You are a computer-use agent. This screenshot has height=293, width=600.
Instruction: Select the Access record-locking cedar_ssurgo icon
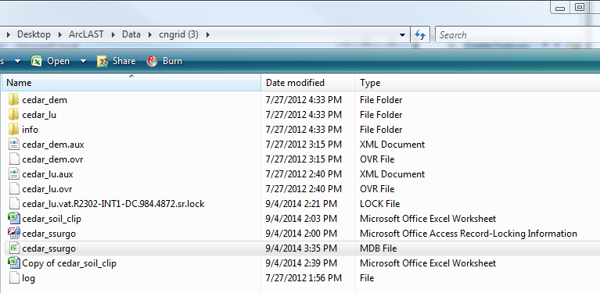(14, 234)
